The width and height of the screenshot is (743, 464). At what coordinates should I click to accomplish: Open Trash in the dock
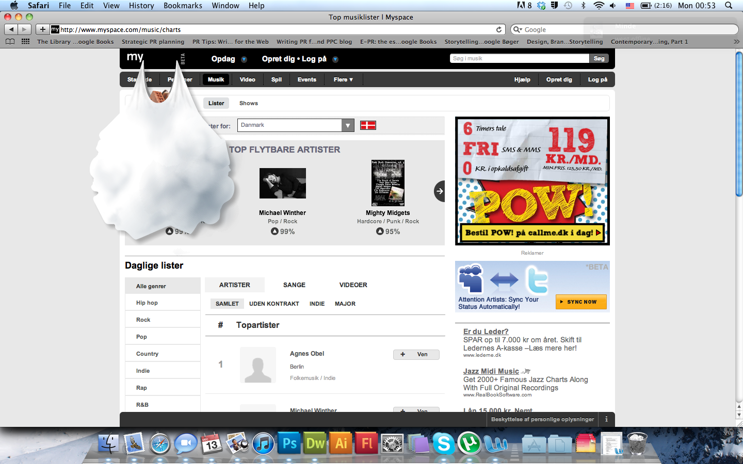[x=638, y=443]
